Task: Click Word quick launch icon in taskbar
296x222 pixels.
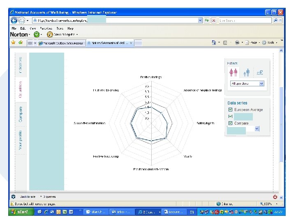Action: (x=71, y=212)
